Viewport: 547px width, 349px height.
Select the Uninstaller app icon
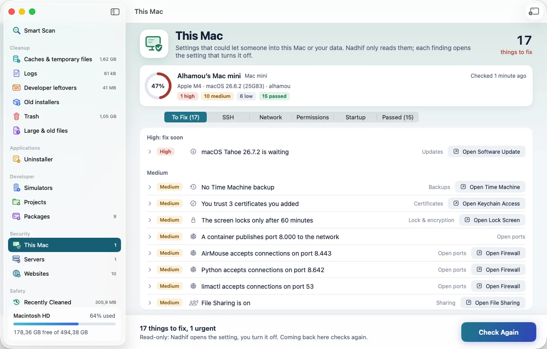(17, 159)
